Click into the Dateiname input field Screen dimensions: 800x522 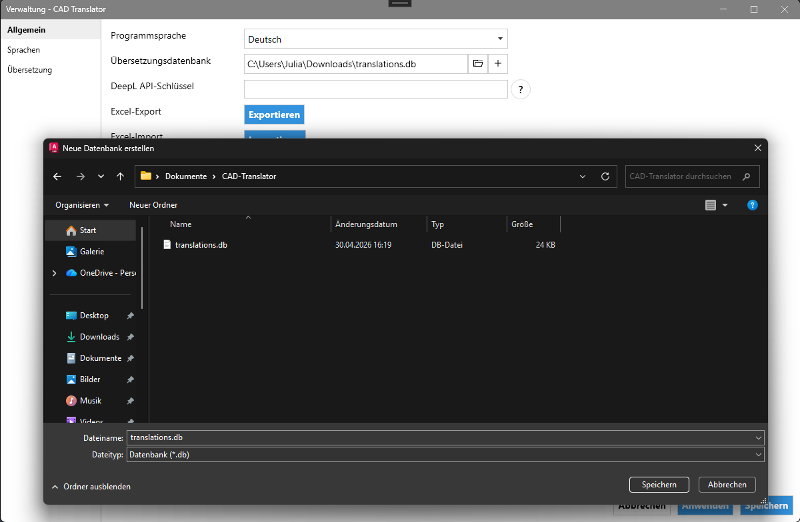tap(440, 437)
